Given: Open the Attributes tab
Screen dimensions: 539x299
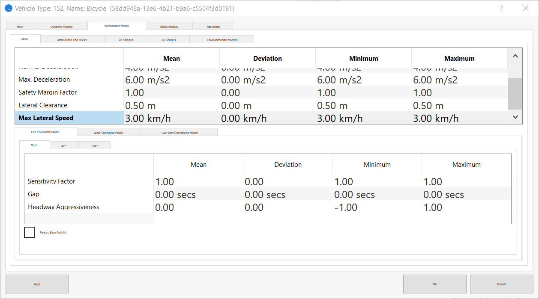Looking at the screenshot, I should (x=213, y=27).
